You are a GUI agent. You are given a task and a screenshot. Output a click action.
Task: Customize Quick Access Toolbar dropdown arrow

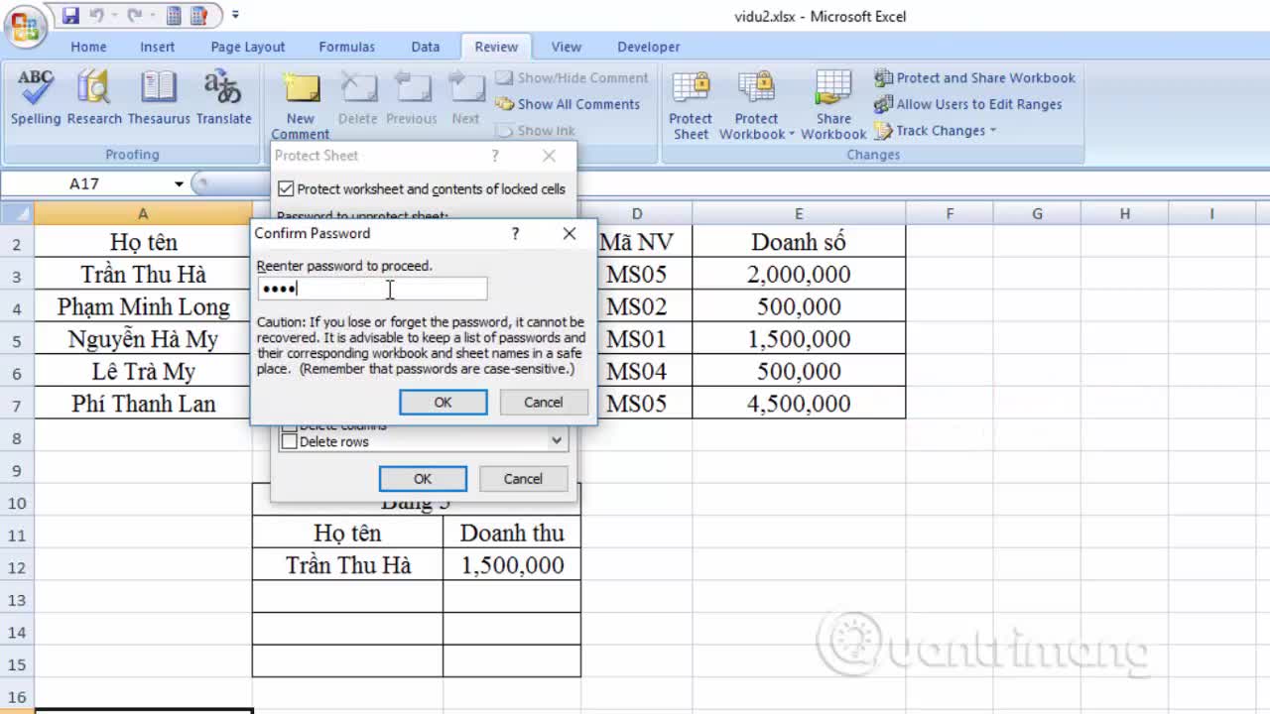[235, 15]
